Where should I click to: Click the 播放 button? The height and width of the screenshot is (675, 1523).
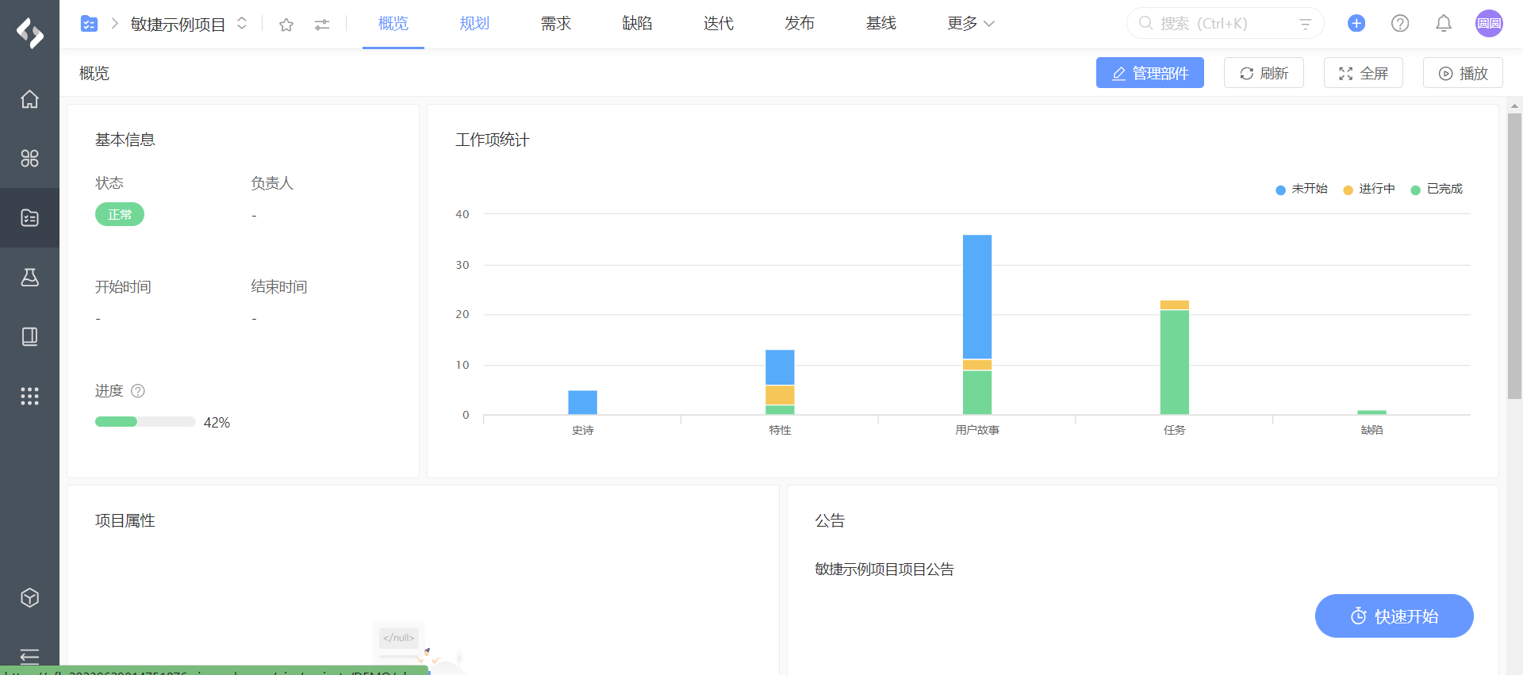[1463, 73]
